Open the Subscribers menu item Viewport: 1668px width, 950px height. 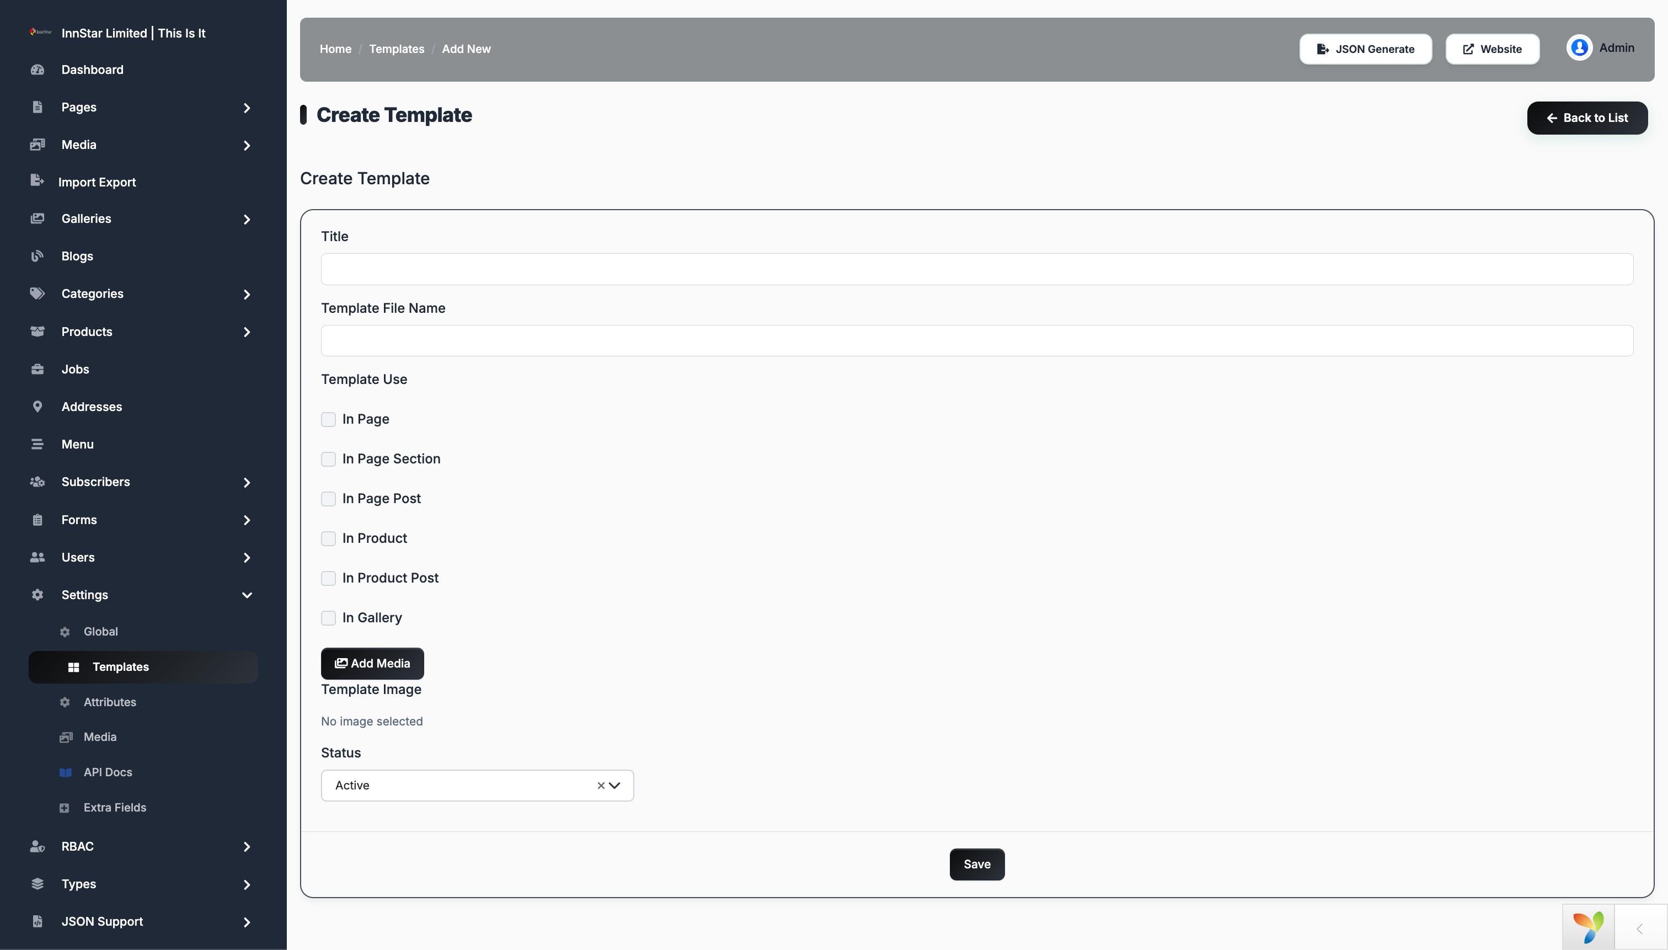(x=143, y=482)
